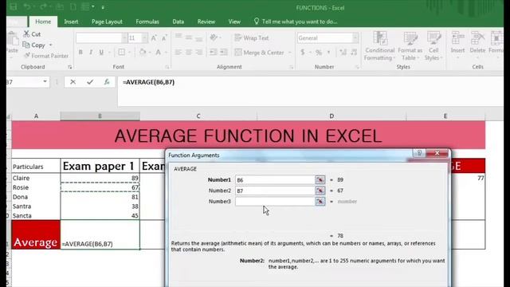The height and width of the screenshot is (287, 510).
Task: Align text right
Action: pos(199,52)
